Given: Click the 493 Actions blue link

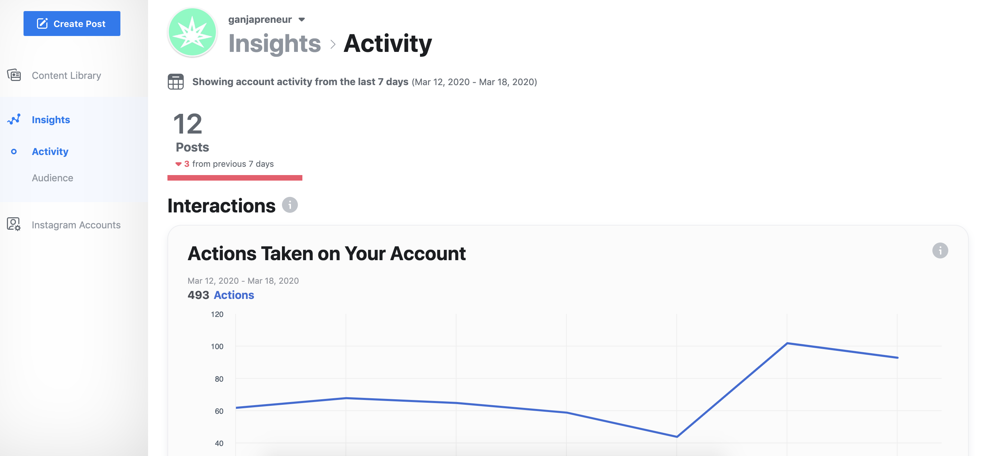Looking at the screenshot, I should 234,294.
